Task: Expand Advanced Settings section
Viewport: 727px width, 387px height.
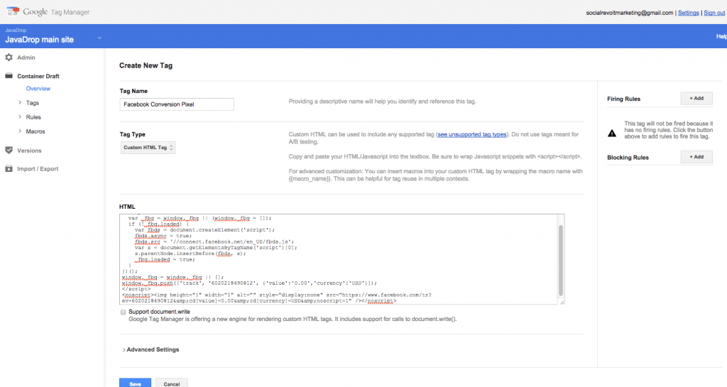Action: (x=150, y=349)
